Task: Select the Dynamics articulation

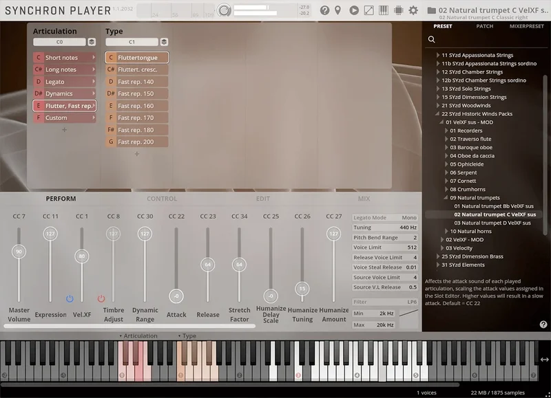Action: pos(65,93)
